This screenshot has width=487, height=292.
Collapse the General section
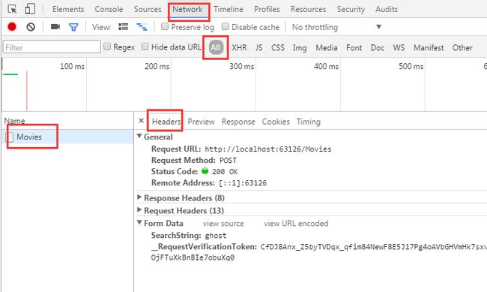click(x=139, y=137)
